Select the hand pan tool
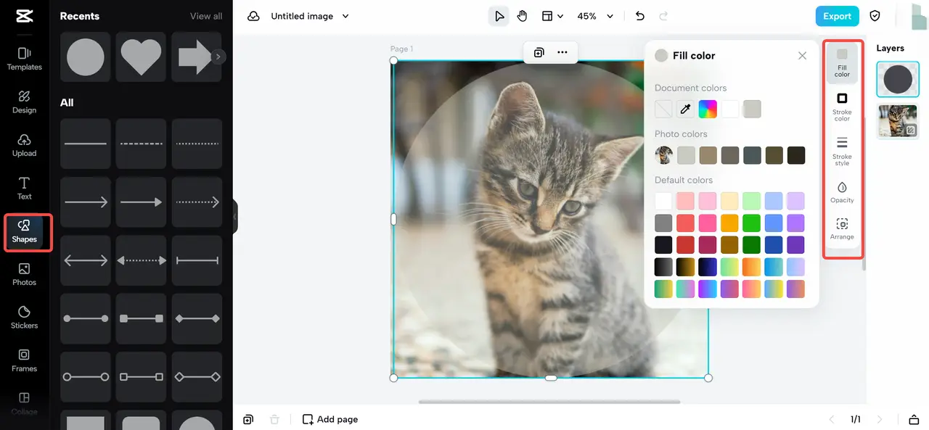The image size is (929, 430). 523,16
